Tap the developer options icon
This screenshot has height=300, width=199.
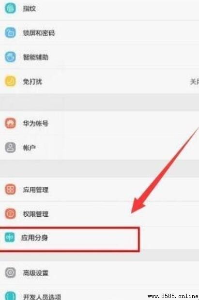[10, 296]
